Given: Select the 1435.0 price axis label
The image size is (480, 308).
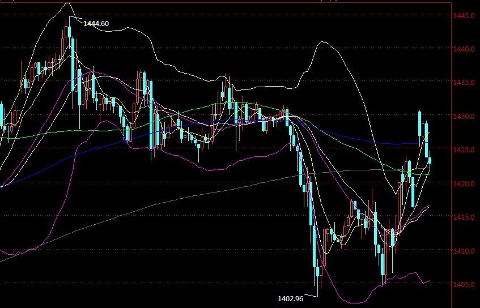Looking at the screenshot, I should click(464, 83).
